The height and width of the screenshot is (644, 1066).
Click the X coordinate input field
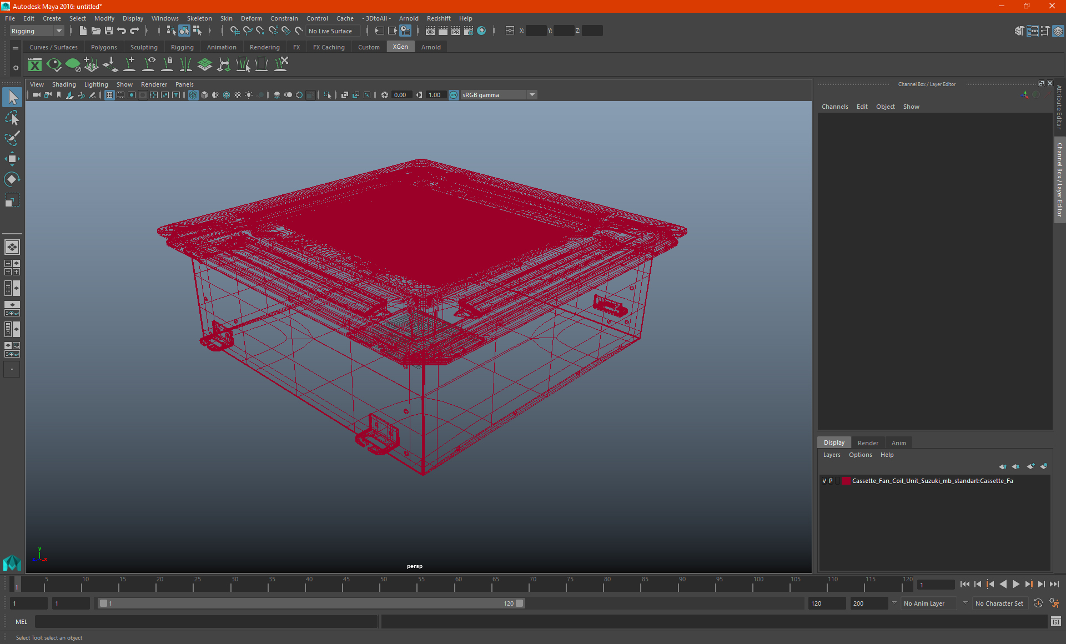click(x=536, y=31)
